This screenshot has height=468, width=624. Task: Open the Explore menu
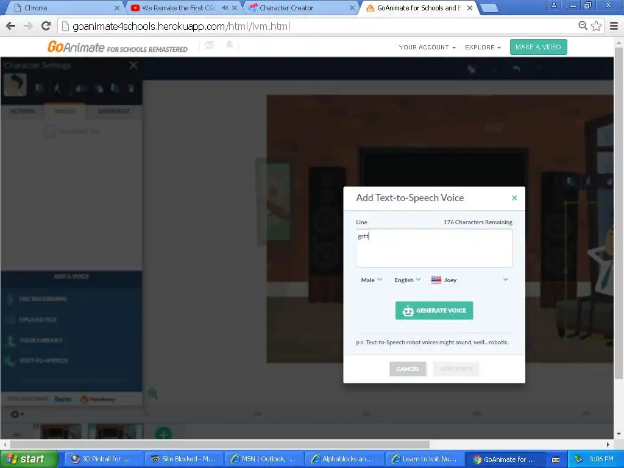coord(483,47)
